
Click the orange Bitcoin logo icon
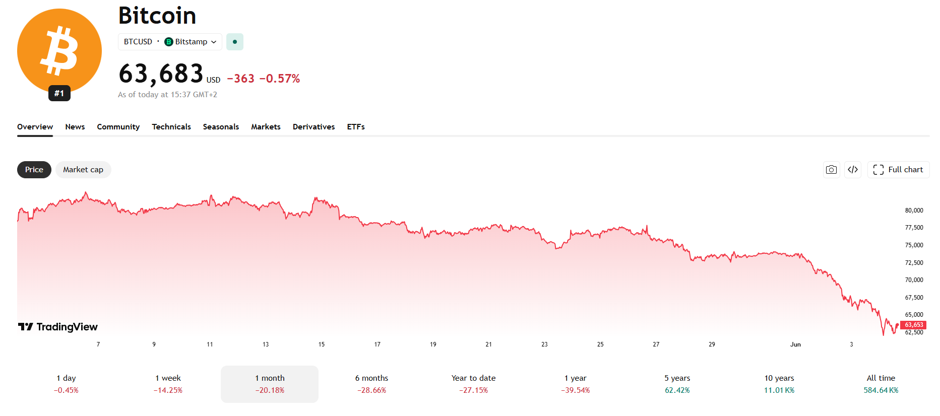tap(59, 51)
